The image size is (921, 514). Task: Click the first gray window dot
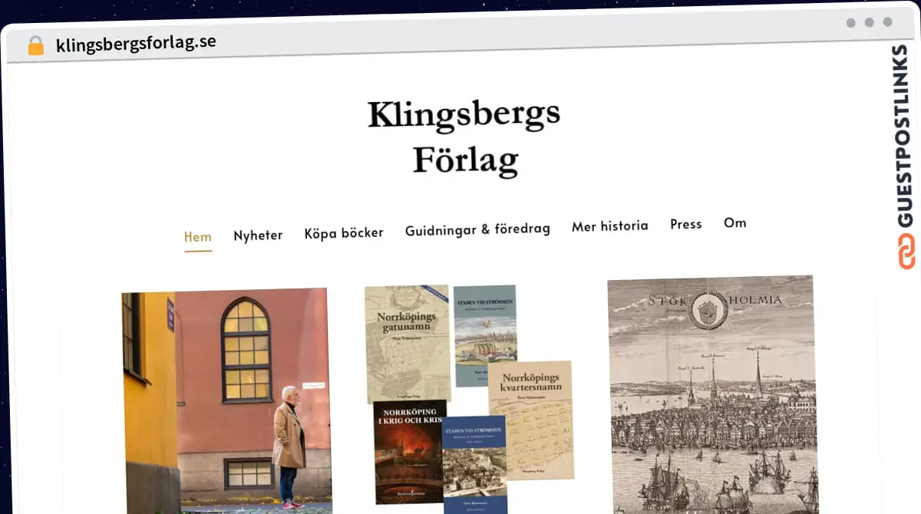(x=851, y=23)
